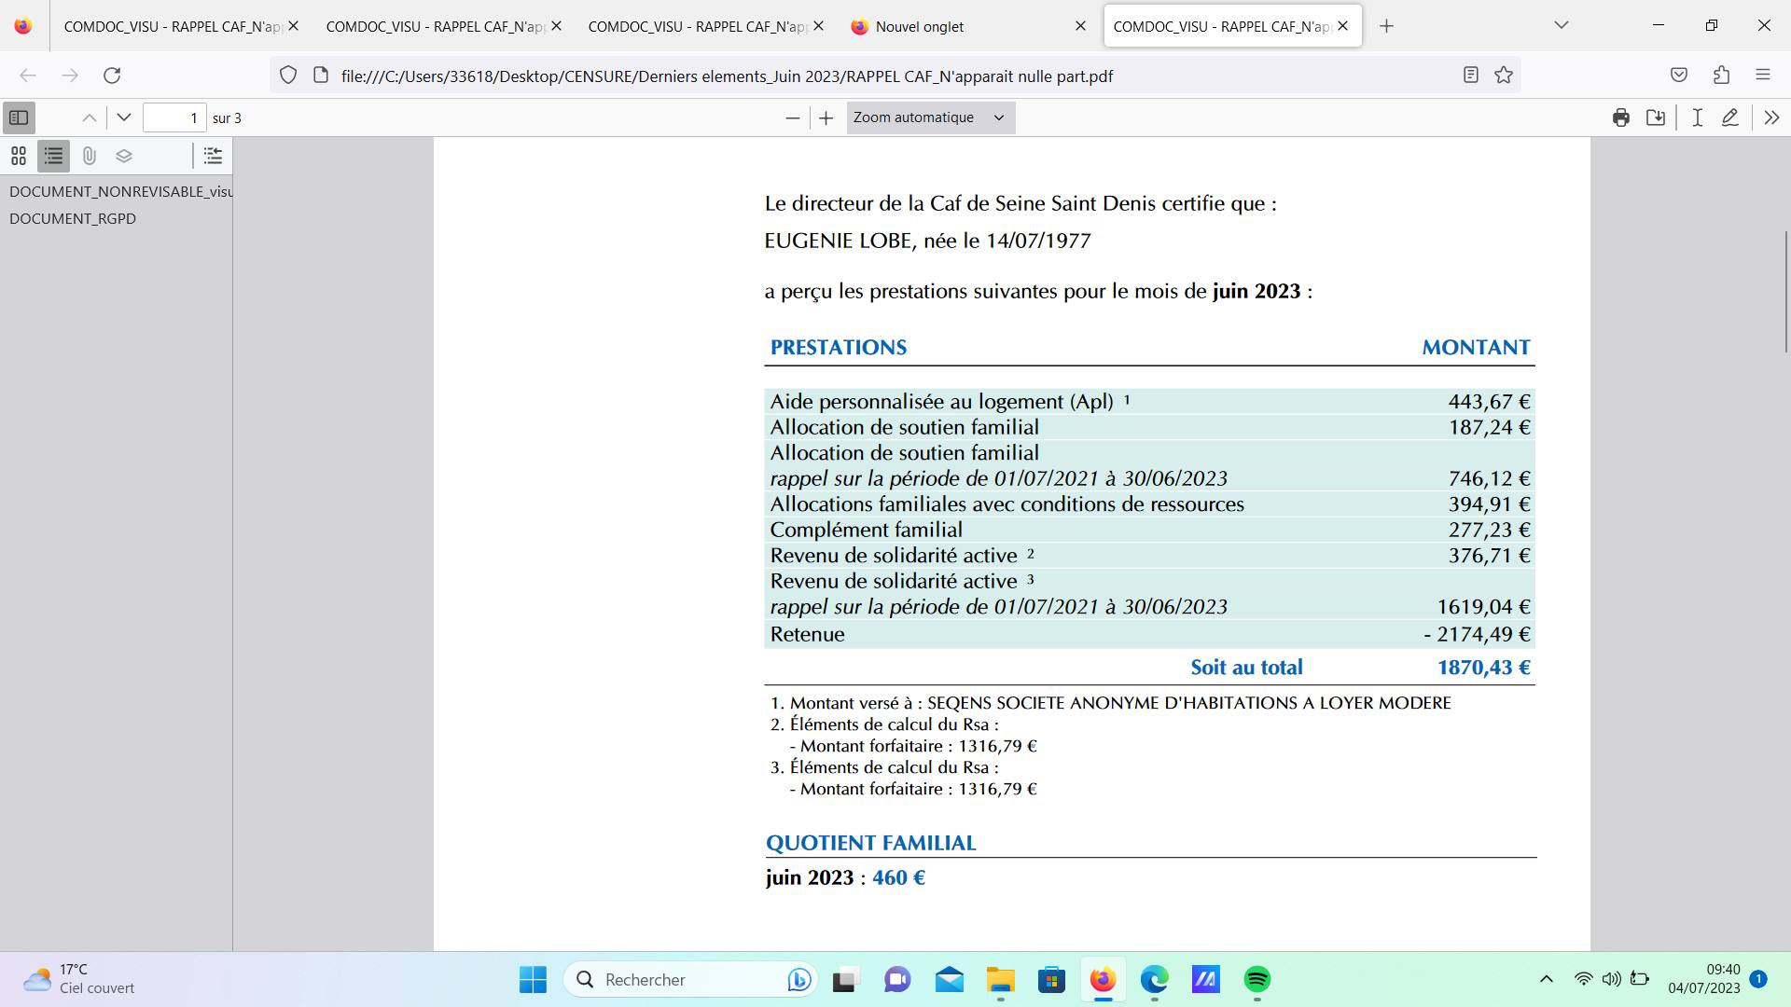This screenshot has width=1791, height=1007.
Task: Save the PDF with download icon
Action: coord(1656,117)
